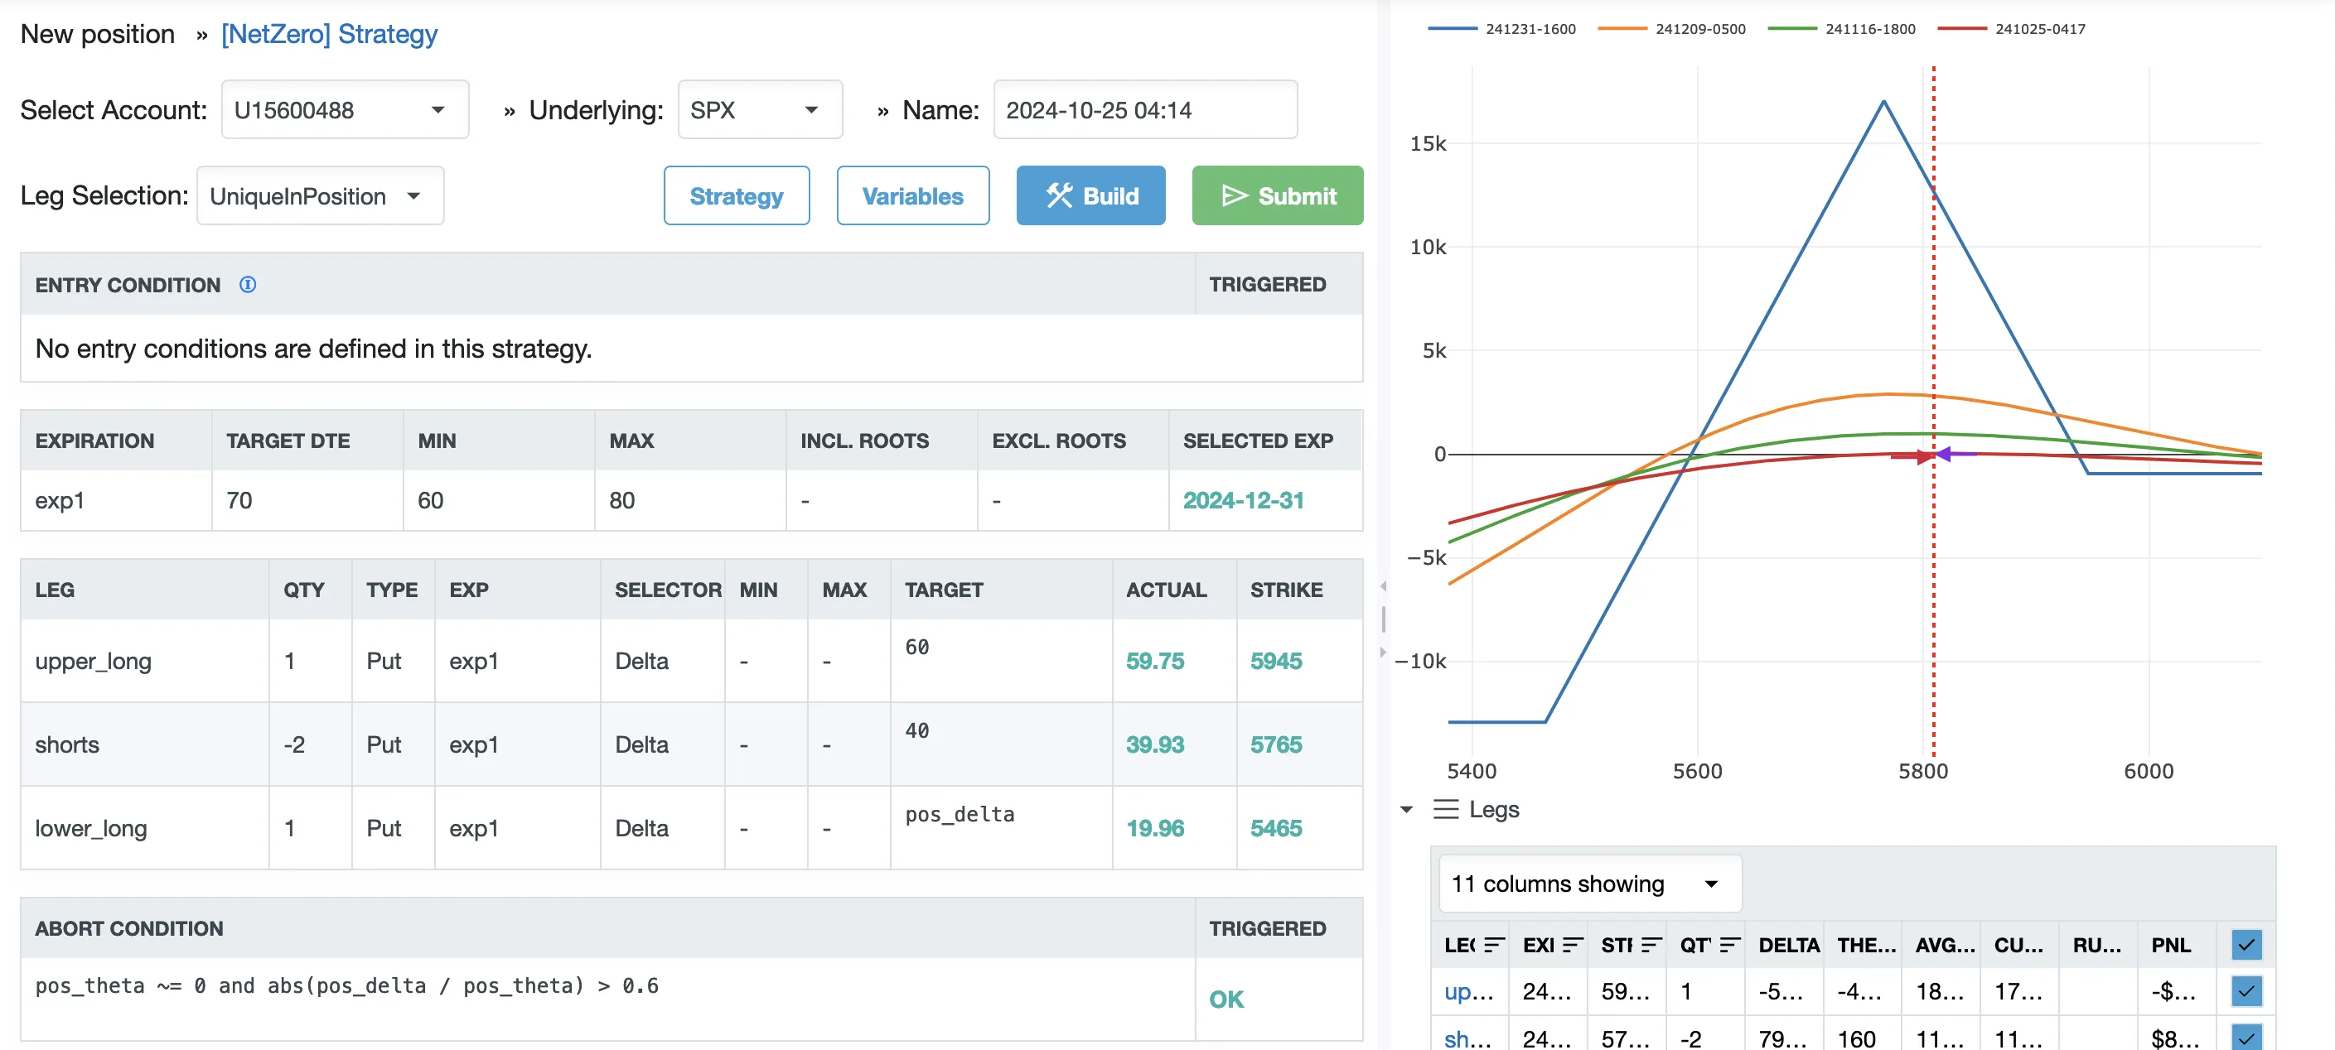2335x1050 pixels.
Task: Open the [NetZero] Strategy breadcrumb link
Action: (329, 33)
